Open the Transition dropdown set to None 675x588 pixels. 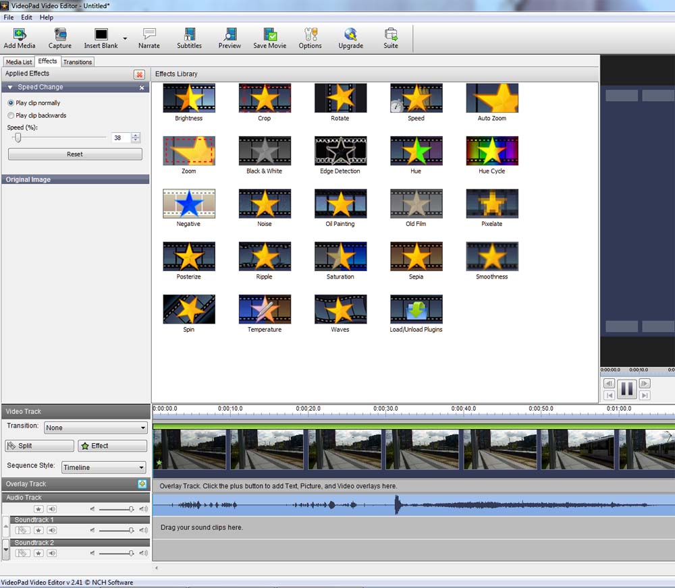(96, 428)
